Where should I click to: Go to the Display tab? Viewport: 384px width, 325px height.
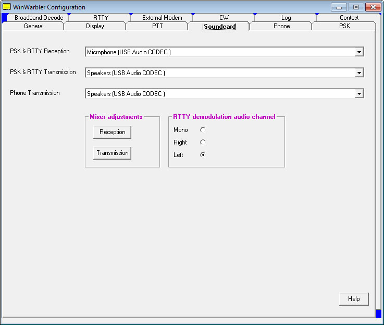[x=95, y=26]
